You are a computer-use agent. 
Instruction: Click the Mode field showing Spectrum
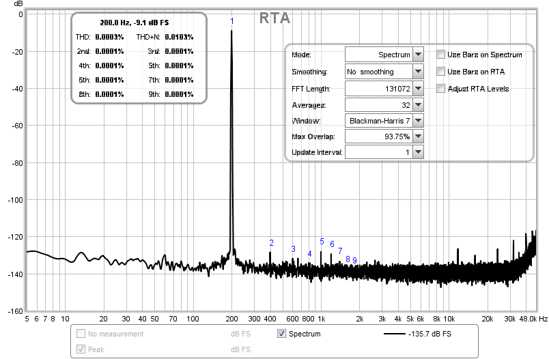point(379,55)
